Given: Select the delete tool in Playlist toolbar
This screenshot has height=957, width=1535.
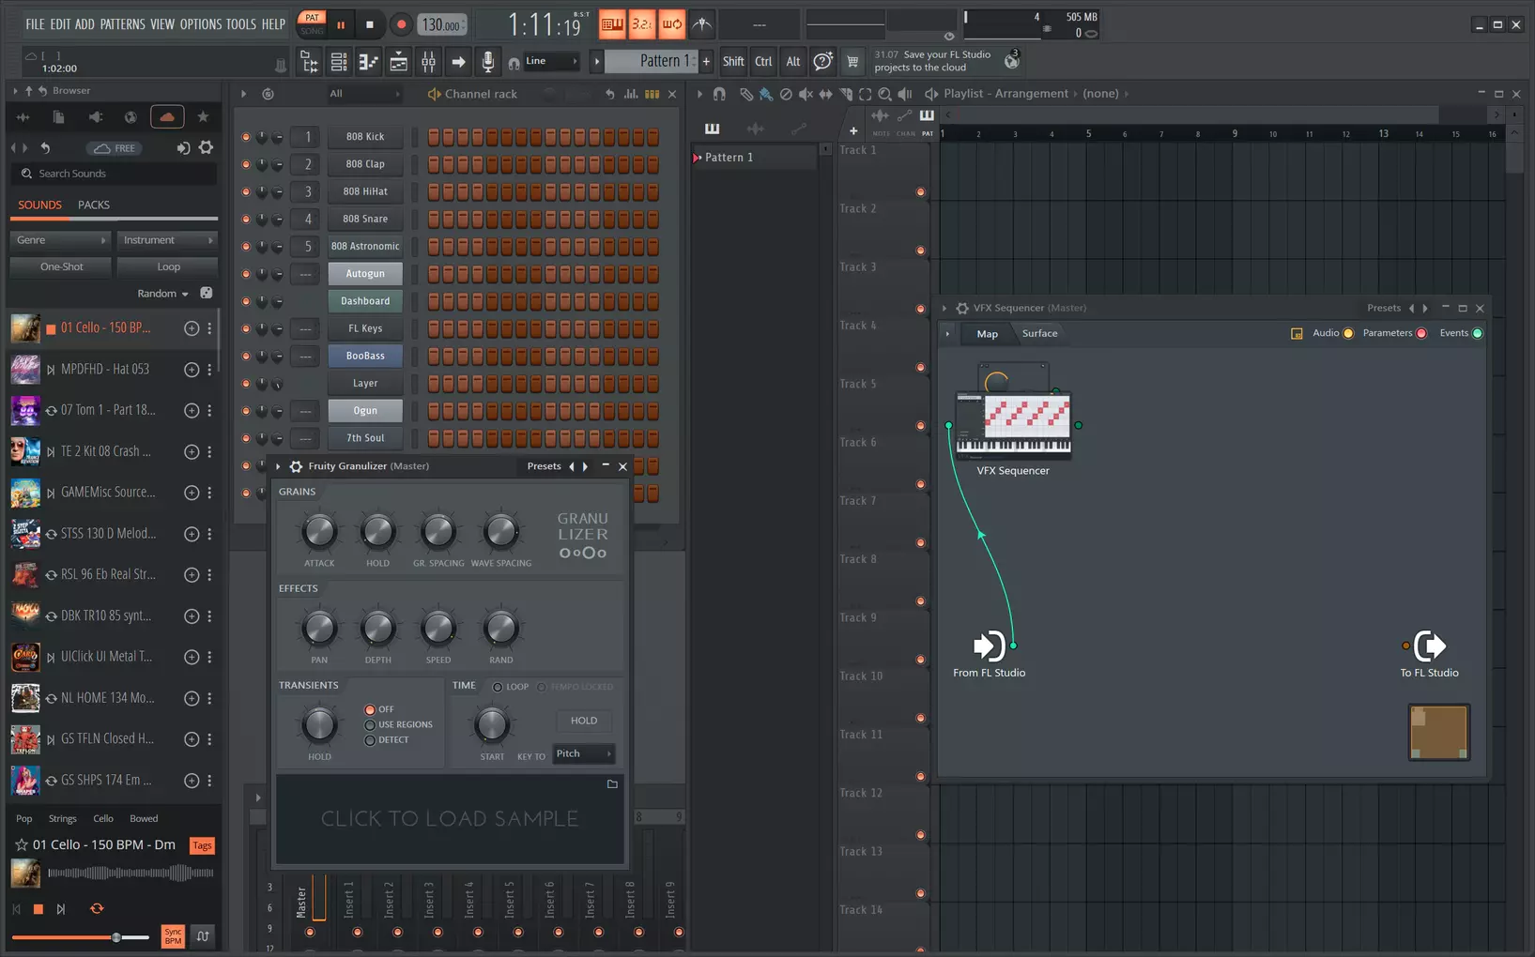Looking at the screenshot, I should click(786, 94).
